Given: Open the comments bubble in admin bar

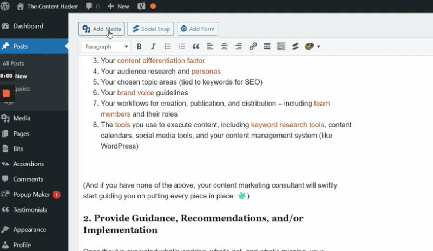Looking at the screenshot, I should tap(92, 6).
